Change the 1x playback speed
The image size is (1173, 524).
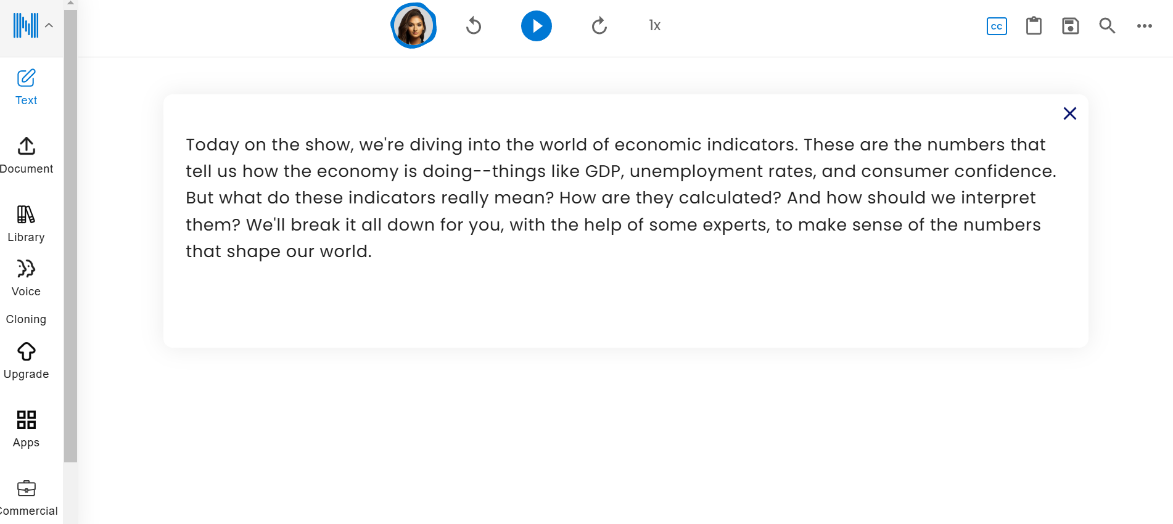654,26
